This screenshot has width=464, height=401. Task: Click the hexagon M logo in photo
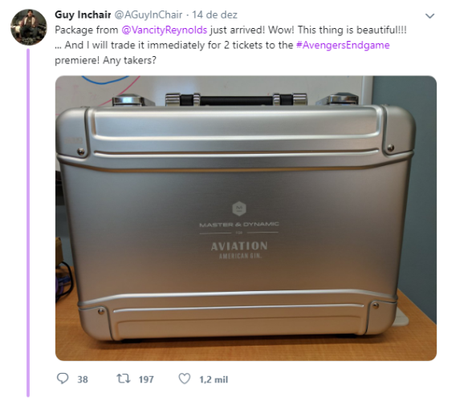[x=239, y=209]
